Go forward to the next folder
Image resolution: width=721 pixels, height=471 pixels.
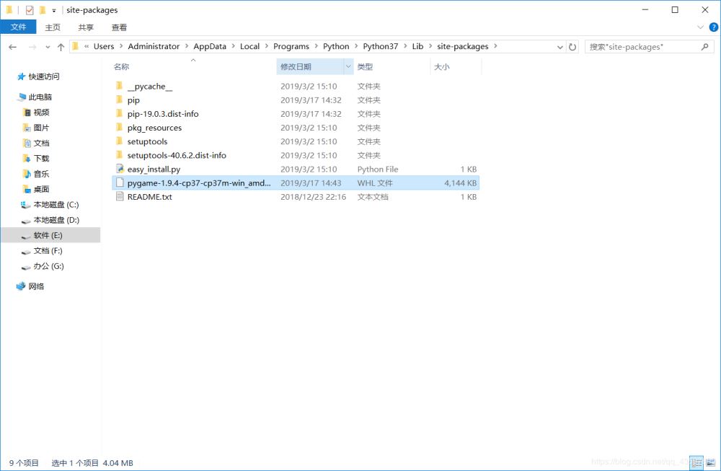32,47
